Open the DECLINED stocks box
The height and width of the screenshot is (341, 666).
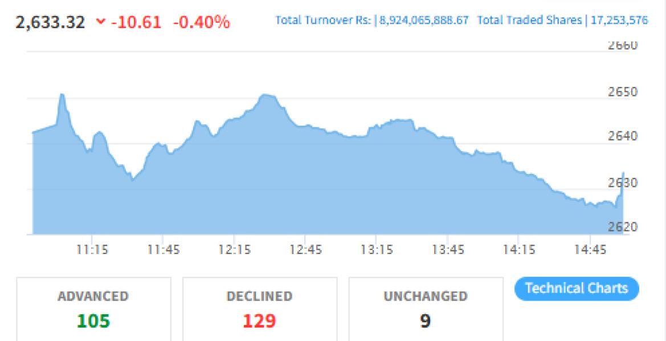point(259,309)
